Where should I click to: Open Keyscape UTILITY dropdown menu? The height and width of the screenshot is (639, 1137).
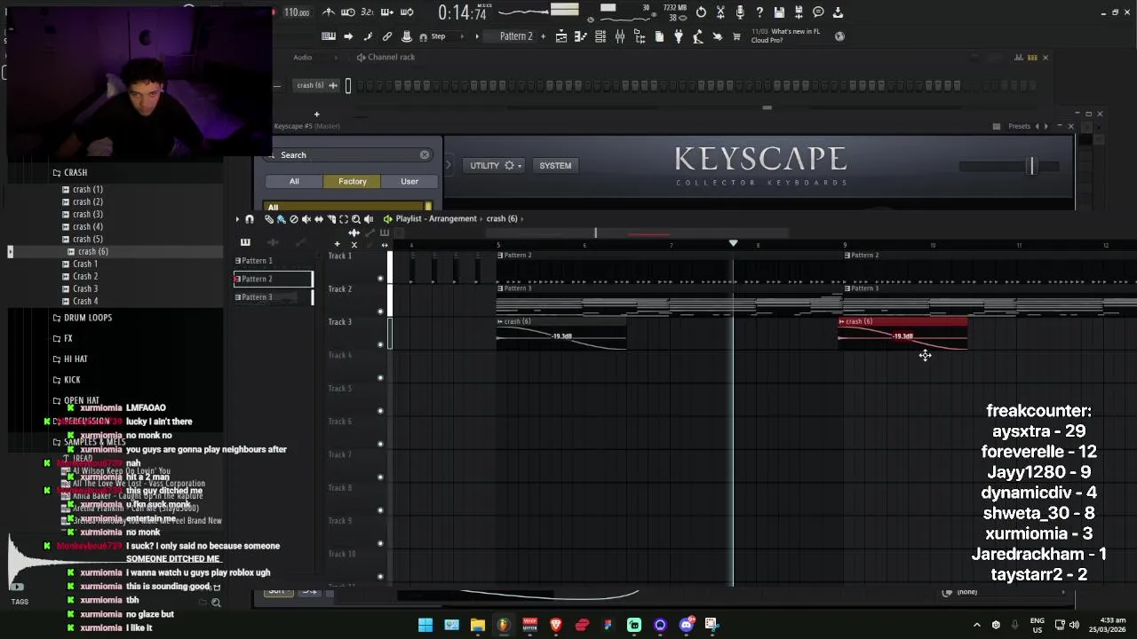click(495, 165)
